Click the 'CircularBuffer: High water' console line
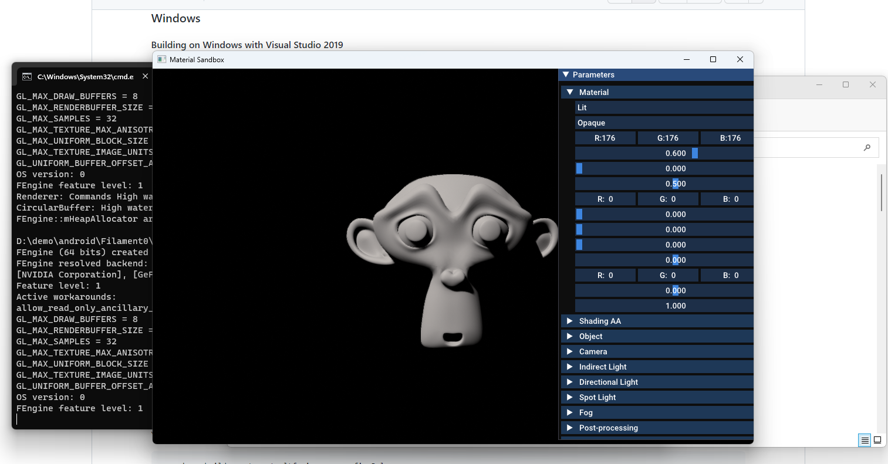The image size is (888, 464). tap(85, 208)
